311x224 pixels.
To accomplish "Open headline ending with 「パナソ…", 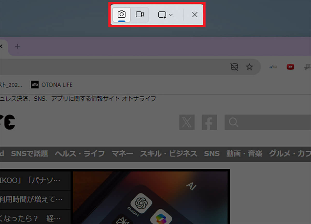I will point(35,180).
